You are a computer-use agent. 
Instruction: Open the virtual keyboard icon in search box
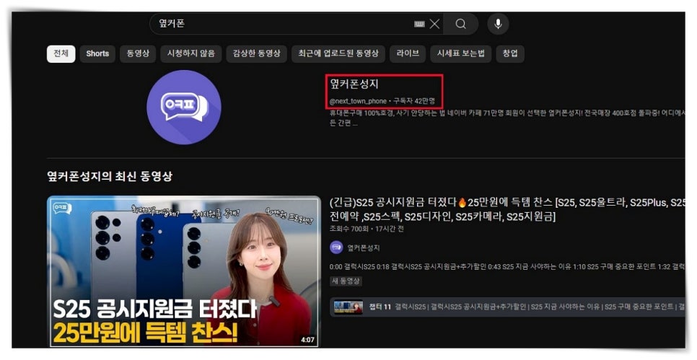coord(419,24)
